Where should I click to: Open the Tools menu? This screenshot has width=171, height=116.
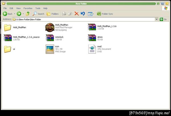[x=38, y=8]
